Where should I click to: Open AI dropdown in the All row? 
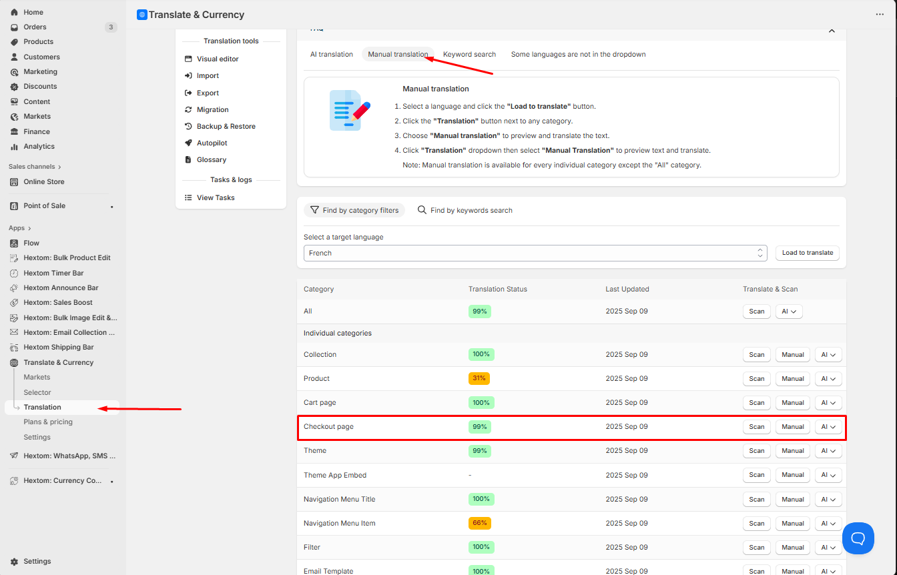click(789, 312)
